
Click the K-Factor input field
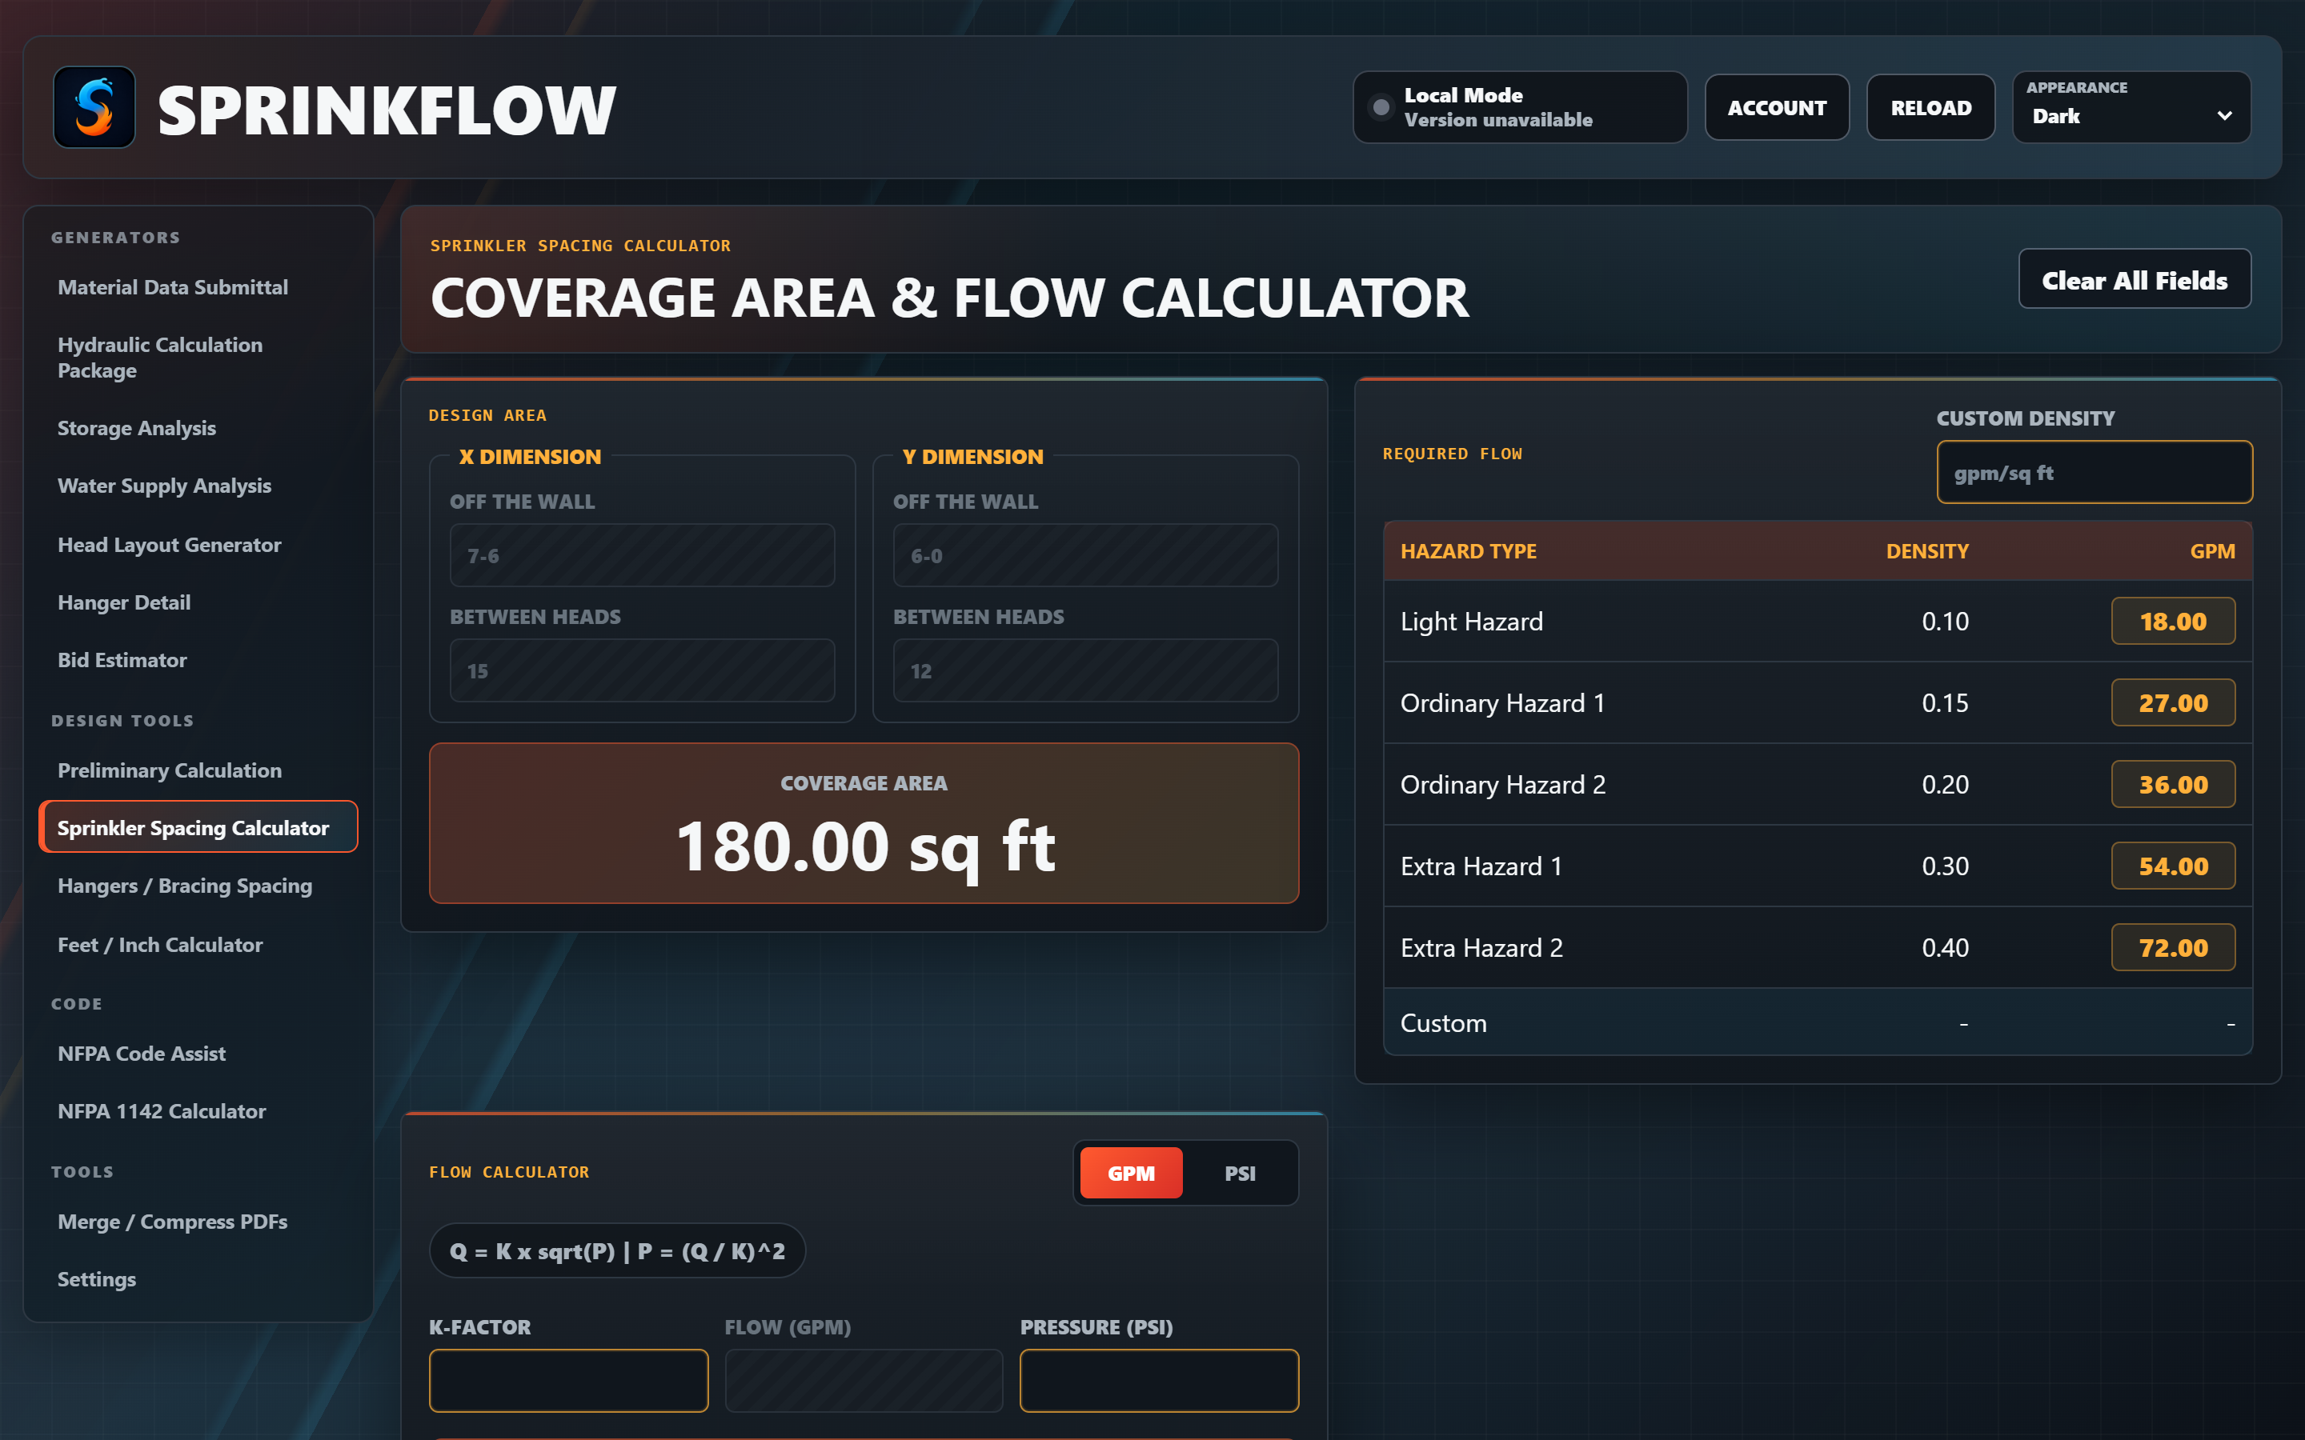tap(568, 1380)
